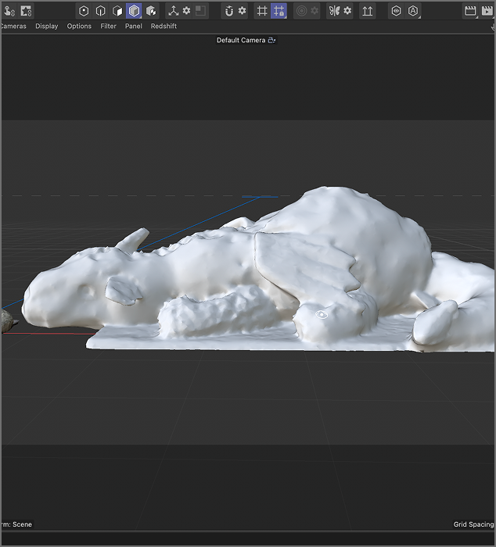Open the Redshift viewport menu

coord(164,26)
